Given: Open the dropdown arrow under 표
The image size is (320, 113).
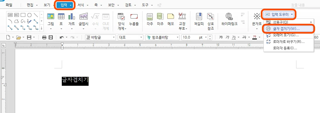Looking at the screenshot, I should (x=61, y=29).
